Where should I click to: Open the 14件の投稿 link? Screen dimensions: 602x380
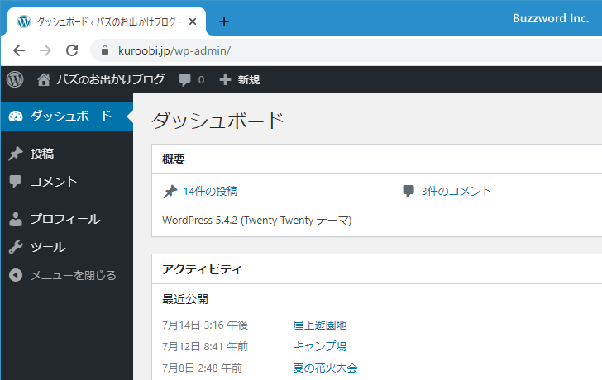click(x=210, y=191)
